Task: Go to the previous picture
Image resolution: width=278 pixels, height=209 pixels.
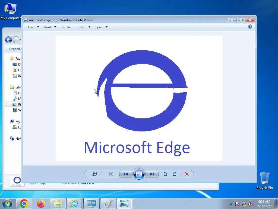Action: point(126,174)
